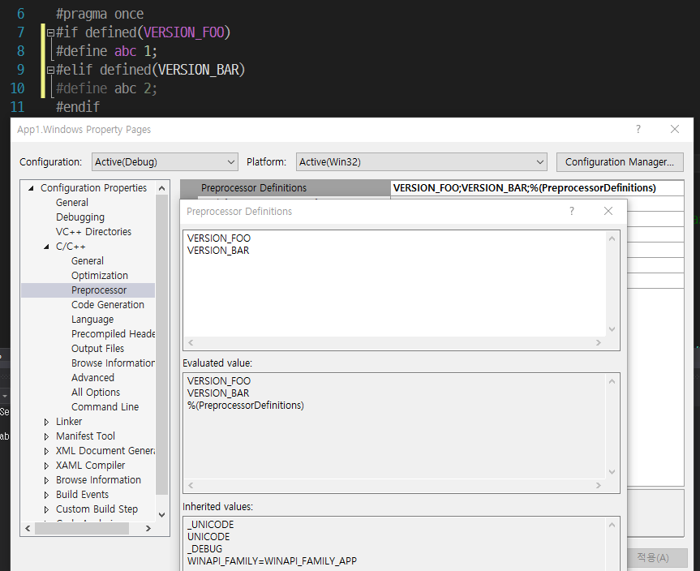Expand the Manifest Tool tree node

click(x=46, y=436)
